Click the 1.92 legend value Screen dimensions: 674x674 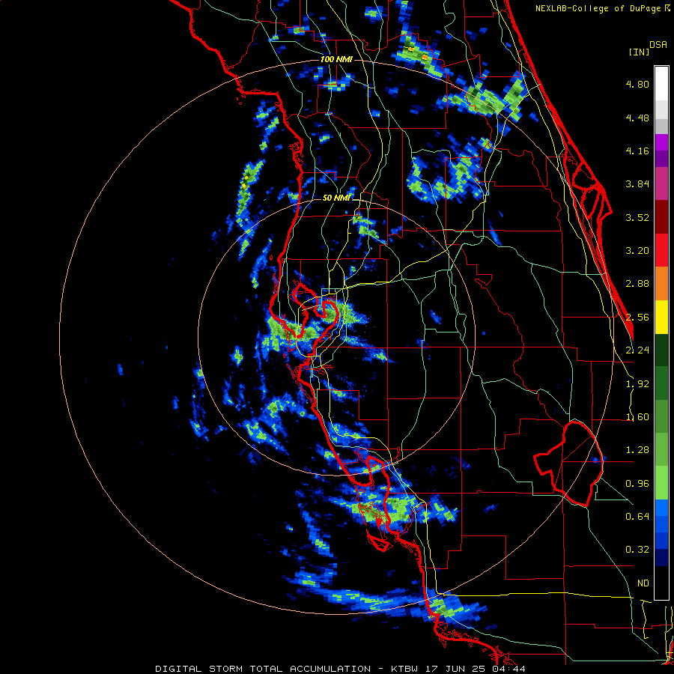637,384
